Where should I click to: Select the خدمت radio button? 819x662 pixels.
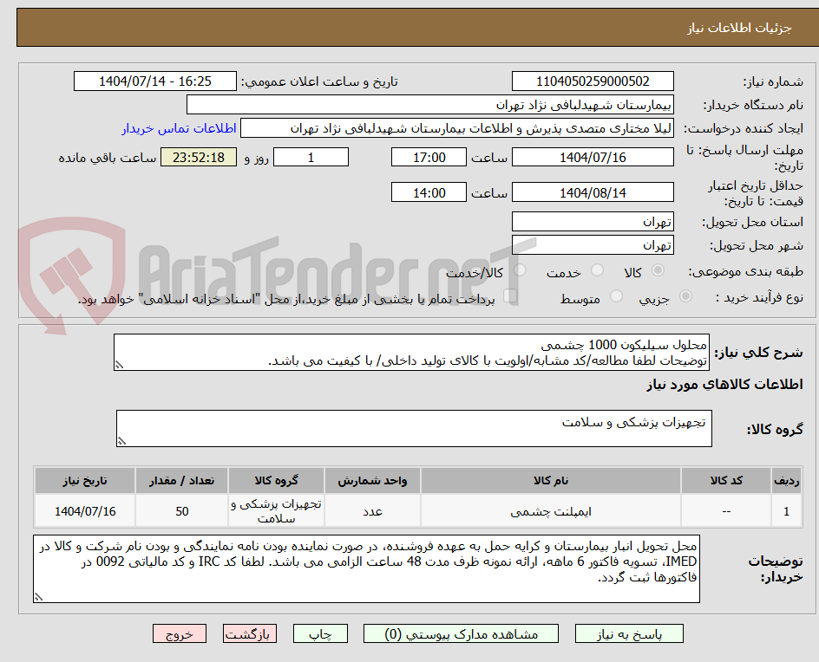pyautogui.click(x=597, y=270)
